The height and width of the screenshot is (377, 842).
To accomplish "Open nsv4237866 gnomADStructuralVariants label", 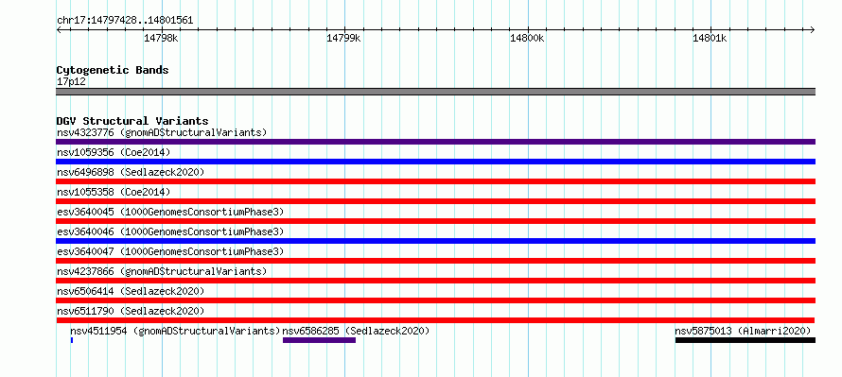I will pos(162,271).
